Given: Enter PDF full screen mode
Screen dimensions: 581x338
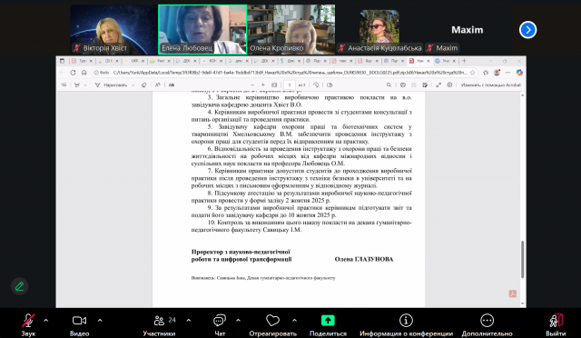Looking at the screenshot, I should (x=438, y=85).
